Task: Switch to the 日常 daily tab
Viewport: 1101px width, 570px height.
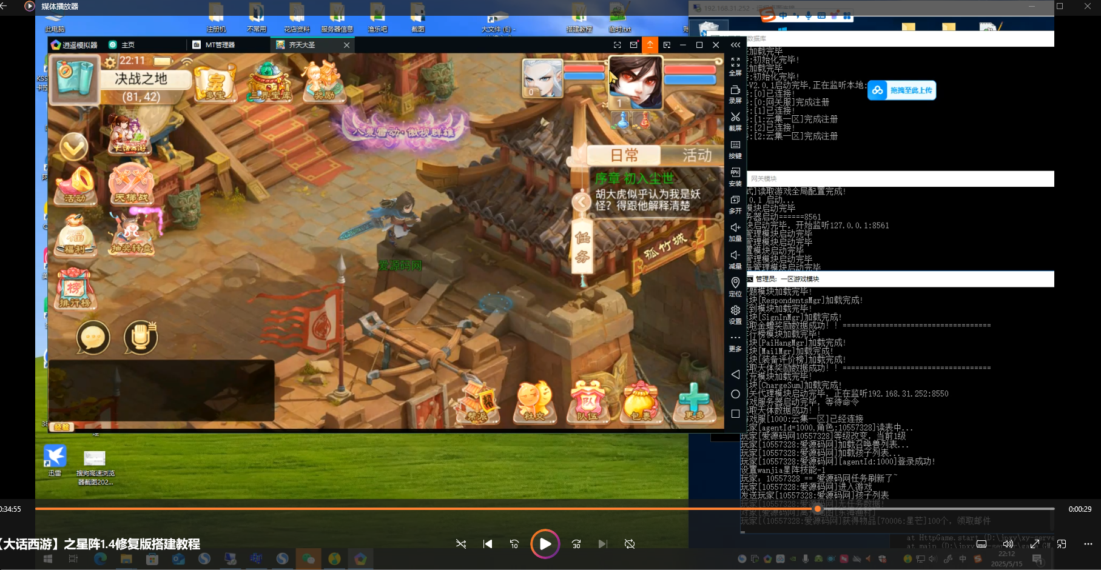Action: (624, 155)
